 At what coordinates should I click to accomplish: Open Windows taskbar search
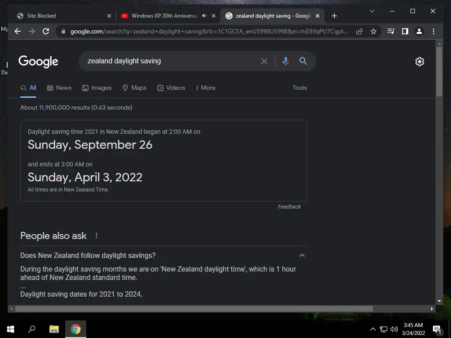coord(32,329)
